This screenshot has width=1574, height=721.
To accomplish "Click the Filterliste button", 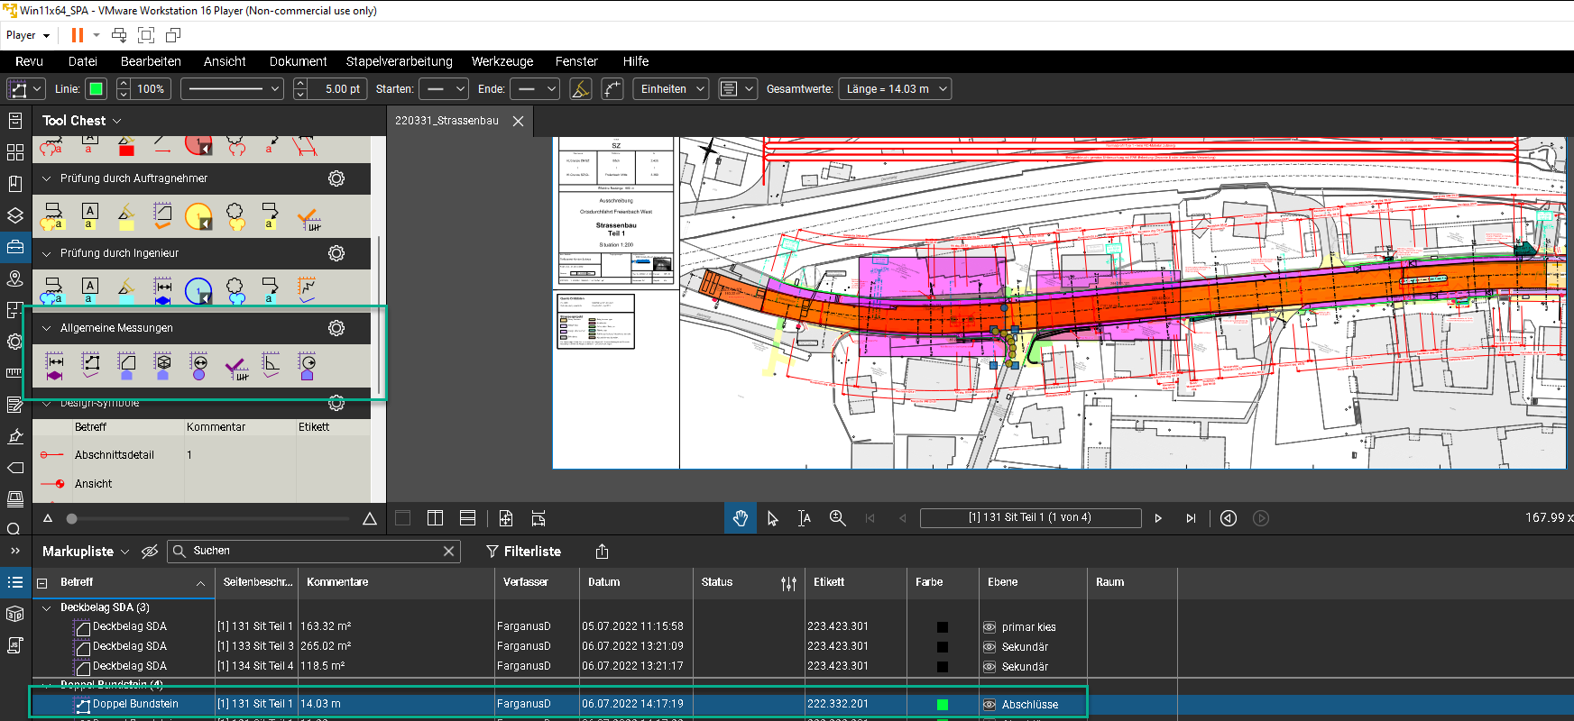I will [x=524, y=552].
